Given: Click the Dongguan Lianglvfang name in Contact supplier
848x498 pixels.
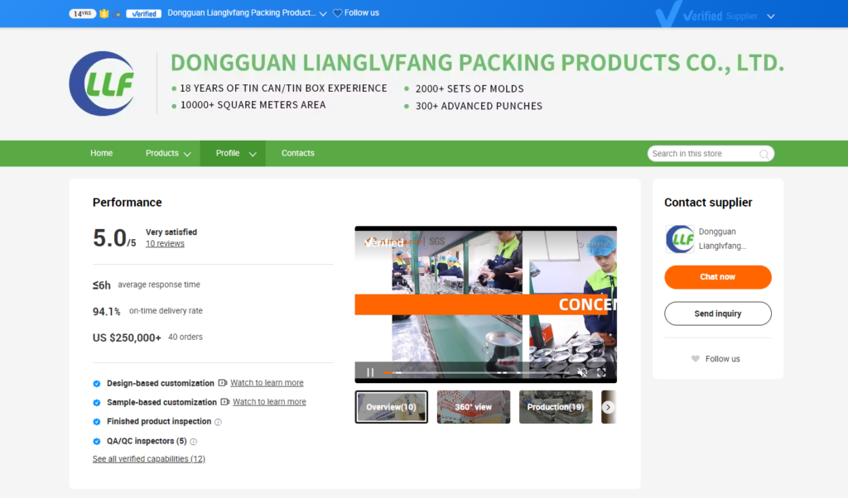Looking at the screenshot, I should (x=722, y=239).
